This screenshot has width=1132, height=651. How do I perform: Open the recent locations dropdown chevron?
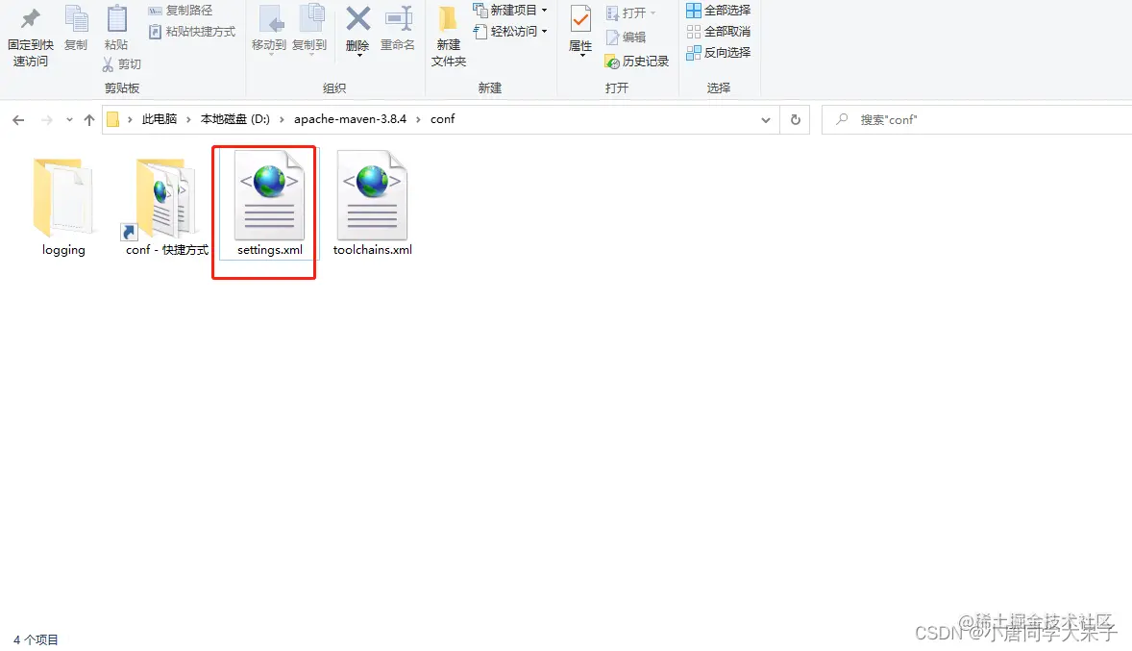(x=69, y=120)
